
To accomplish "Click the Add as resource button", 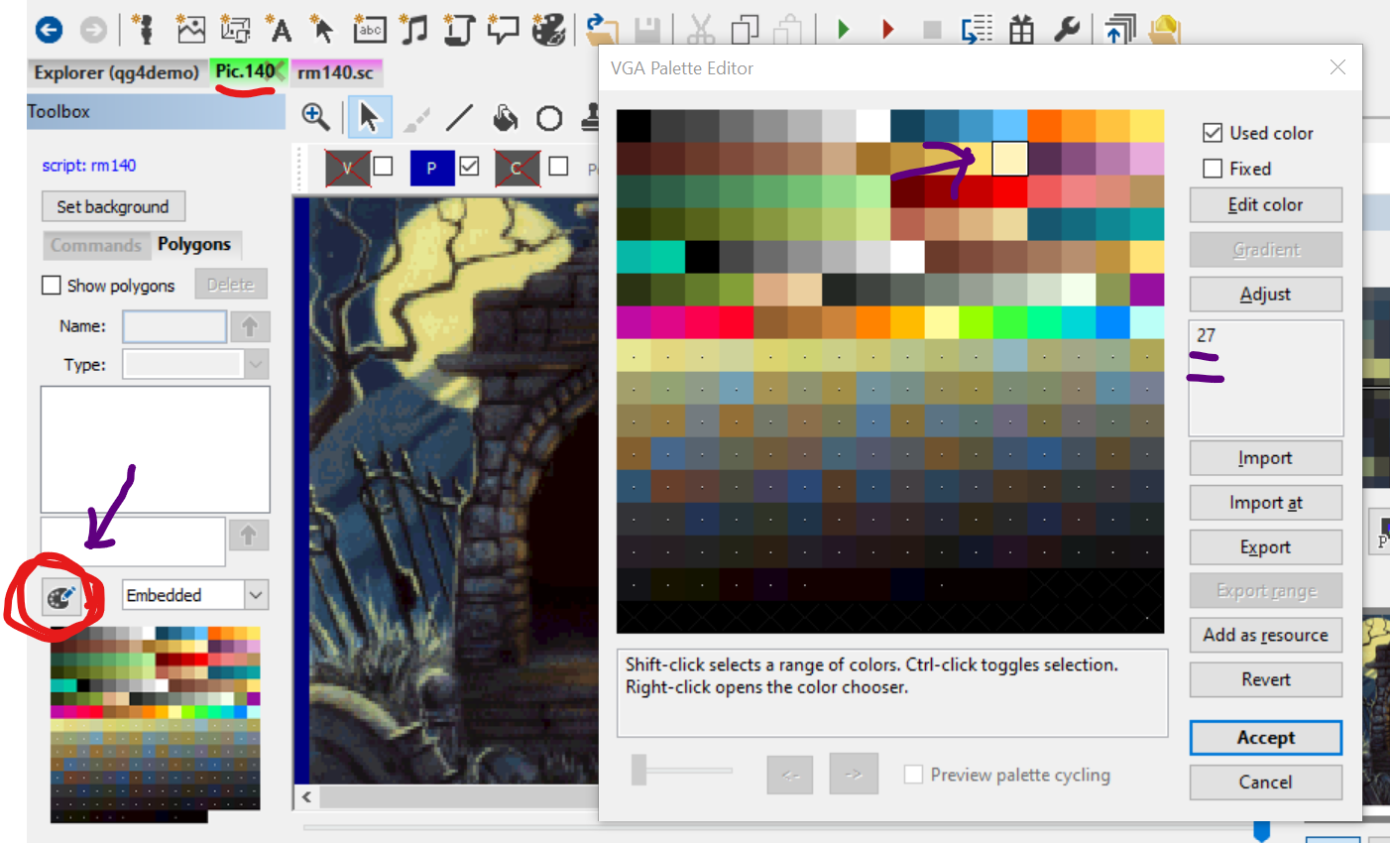I will pyautogui.click(x=1266, y=636).
